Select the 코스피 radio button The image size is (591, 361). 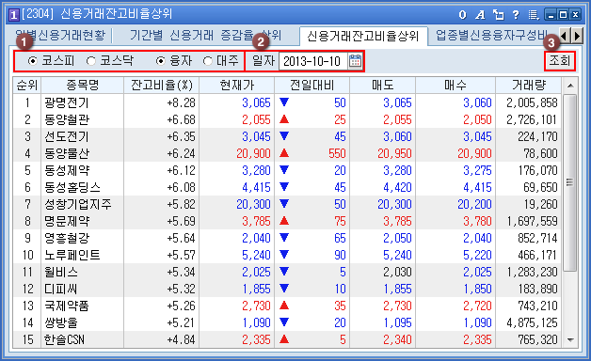tap(33, 61)
